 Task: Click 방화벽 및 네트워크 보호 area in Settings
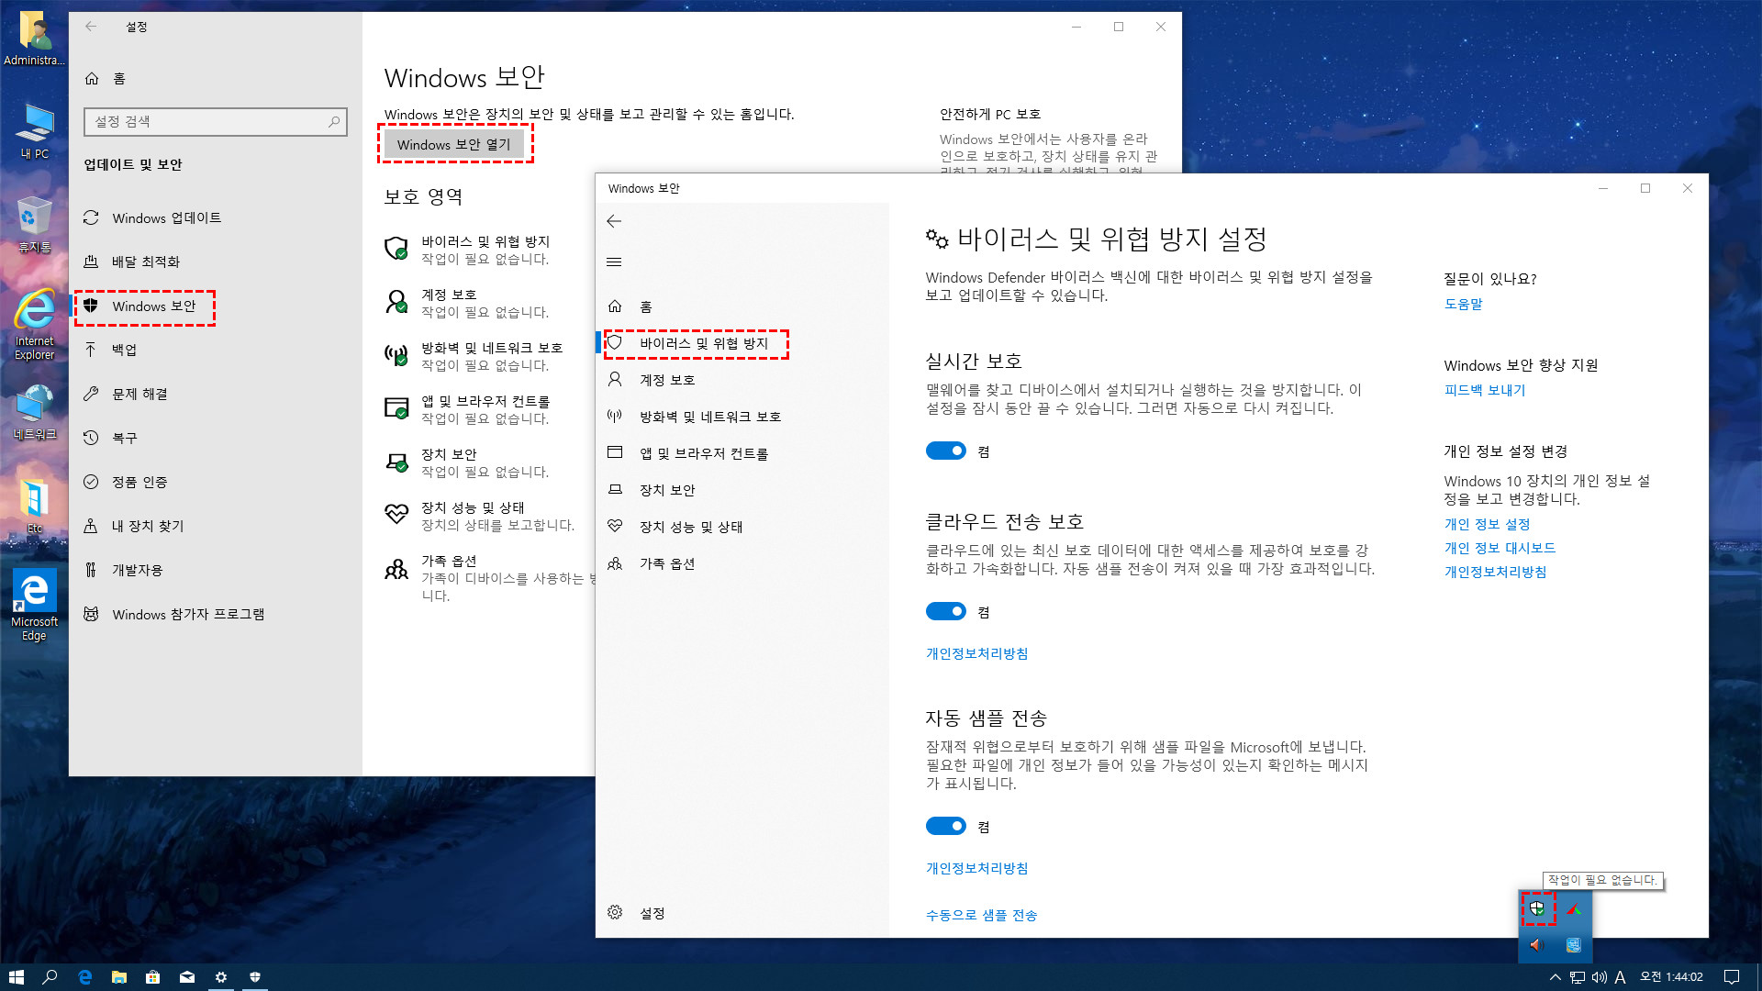[474, 356]
